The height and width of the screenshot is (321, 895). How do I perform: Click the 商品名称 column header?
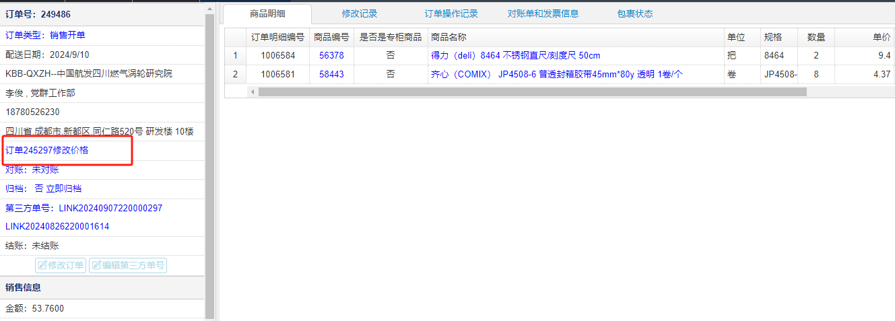(575, 37)
